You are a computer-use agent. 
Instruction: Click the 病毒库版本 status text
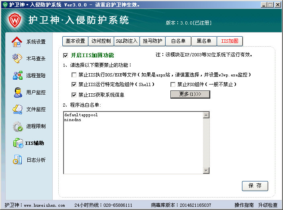click(x=181, y=205)
